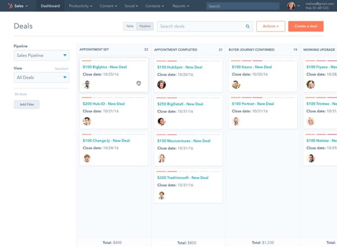
Task: Open $250 BigDataX - New Deal link
Action: click(x=180, y=104)
